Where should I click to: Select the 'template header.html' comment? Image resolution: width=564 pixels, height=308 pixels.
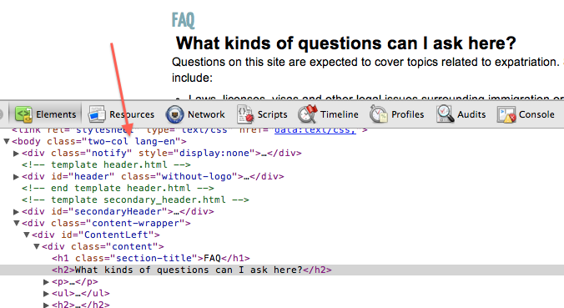point(106,164)
